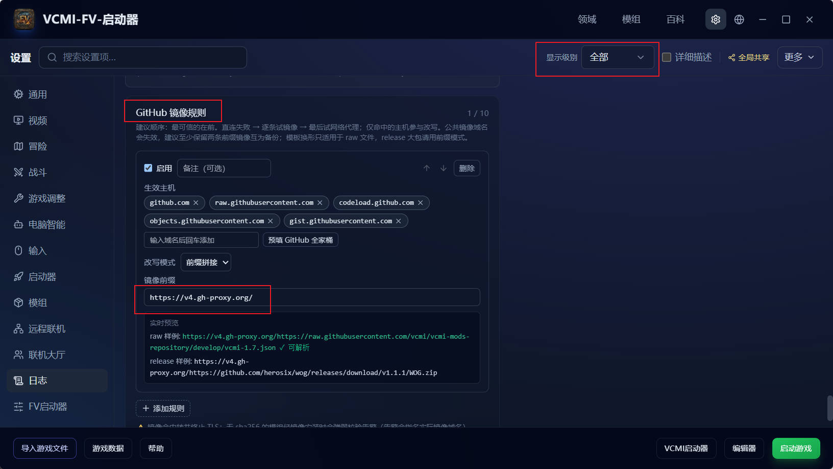
Task: Open the settings gear icon in title bar
Action: tap(716, 19)
